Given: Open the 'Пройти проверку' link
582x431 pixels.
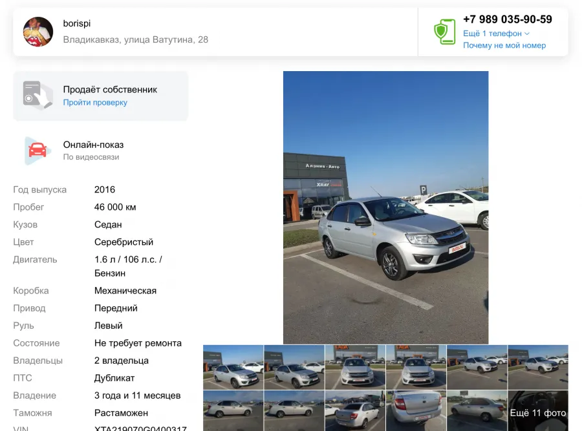Looking at the screenshot, I should 95,102.
